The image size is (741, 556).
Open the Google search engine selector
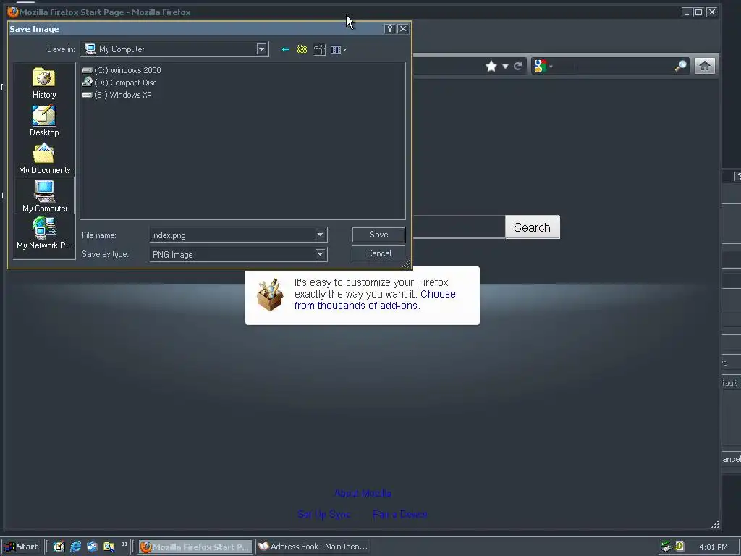click(542, 66)
